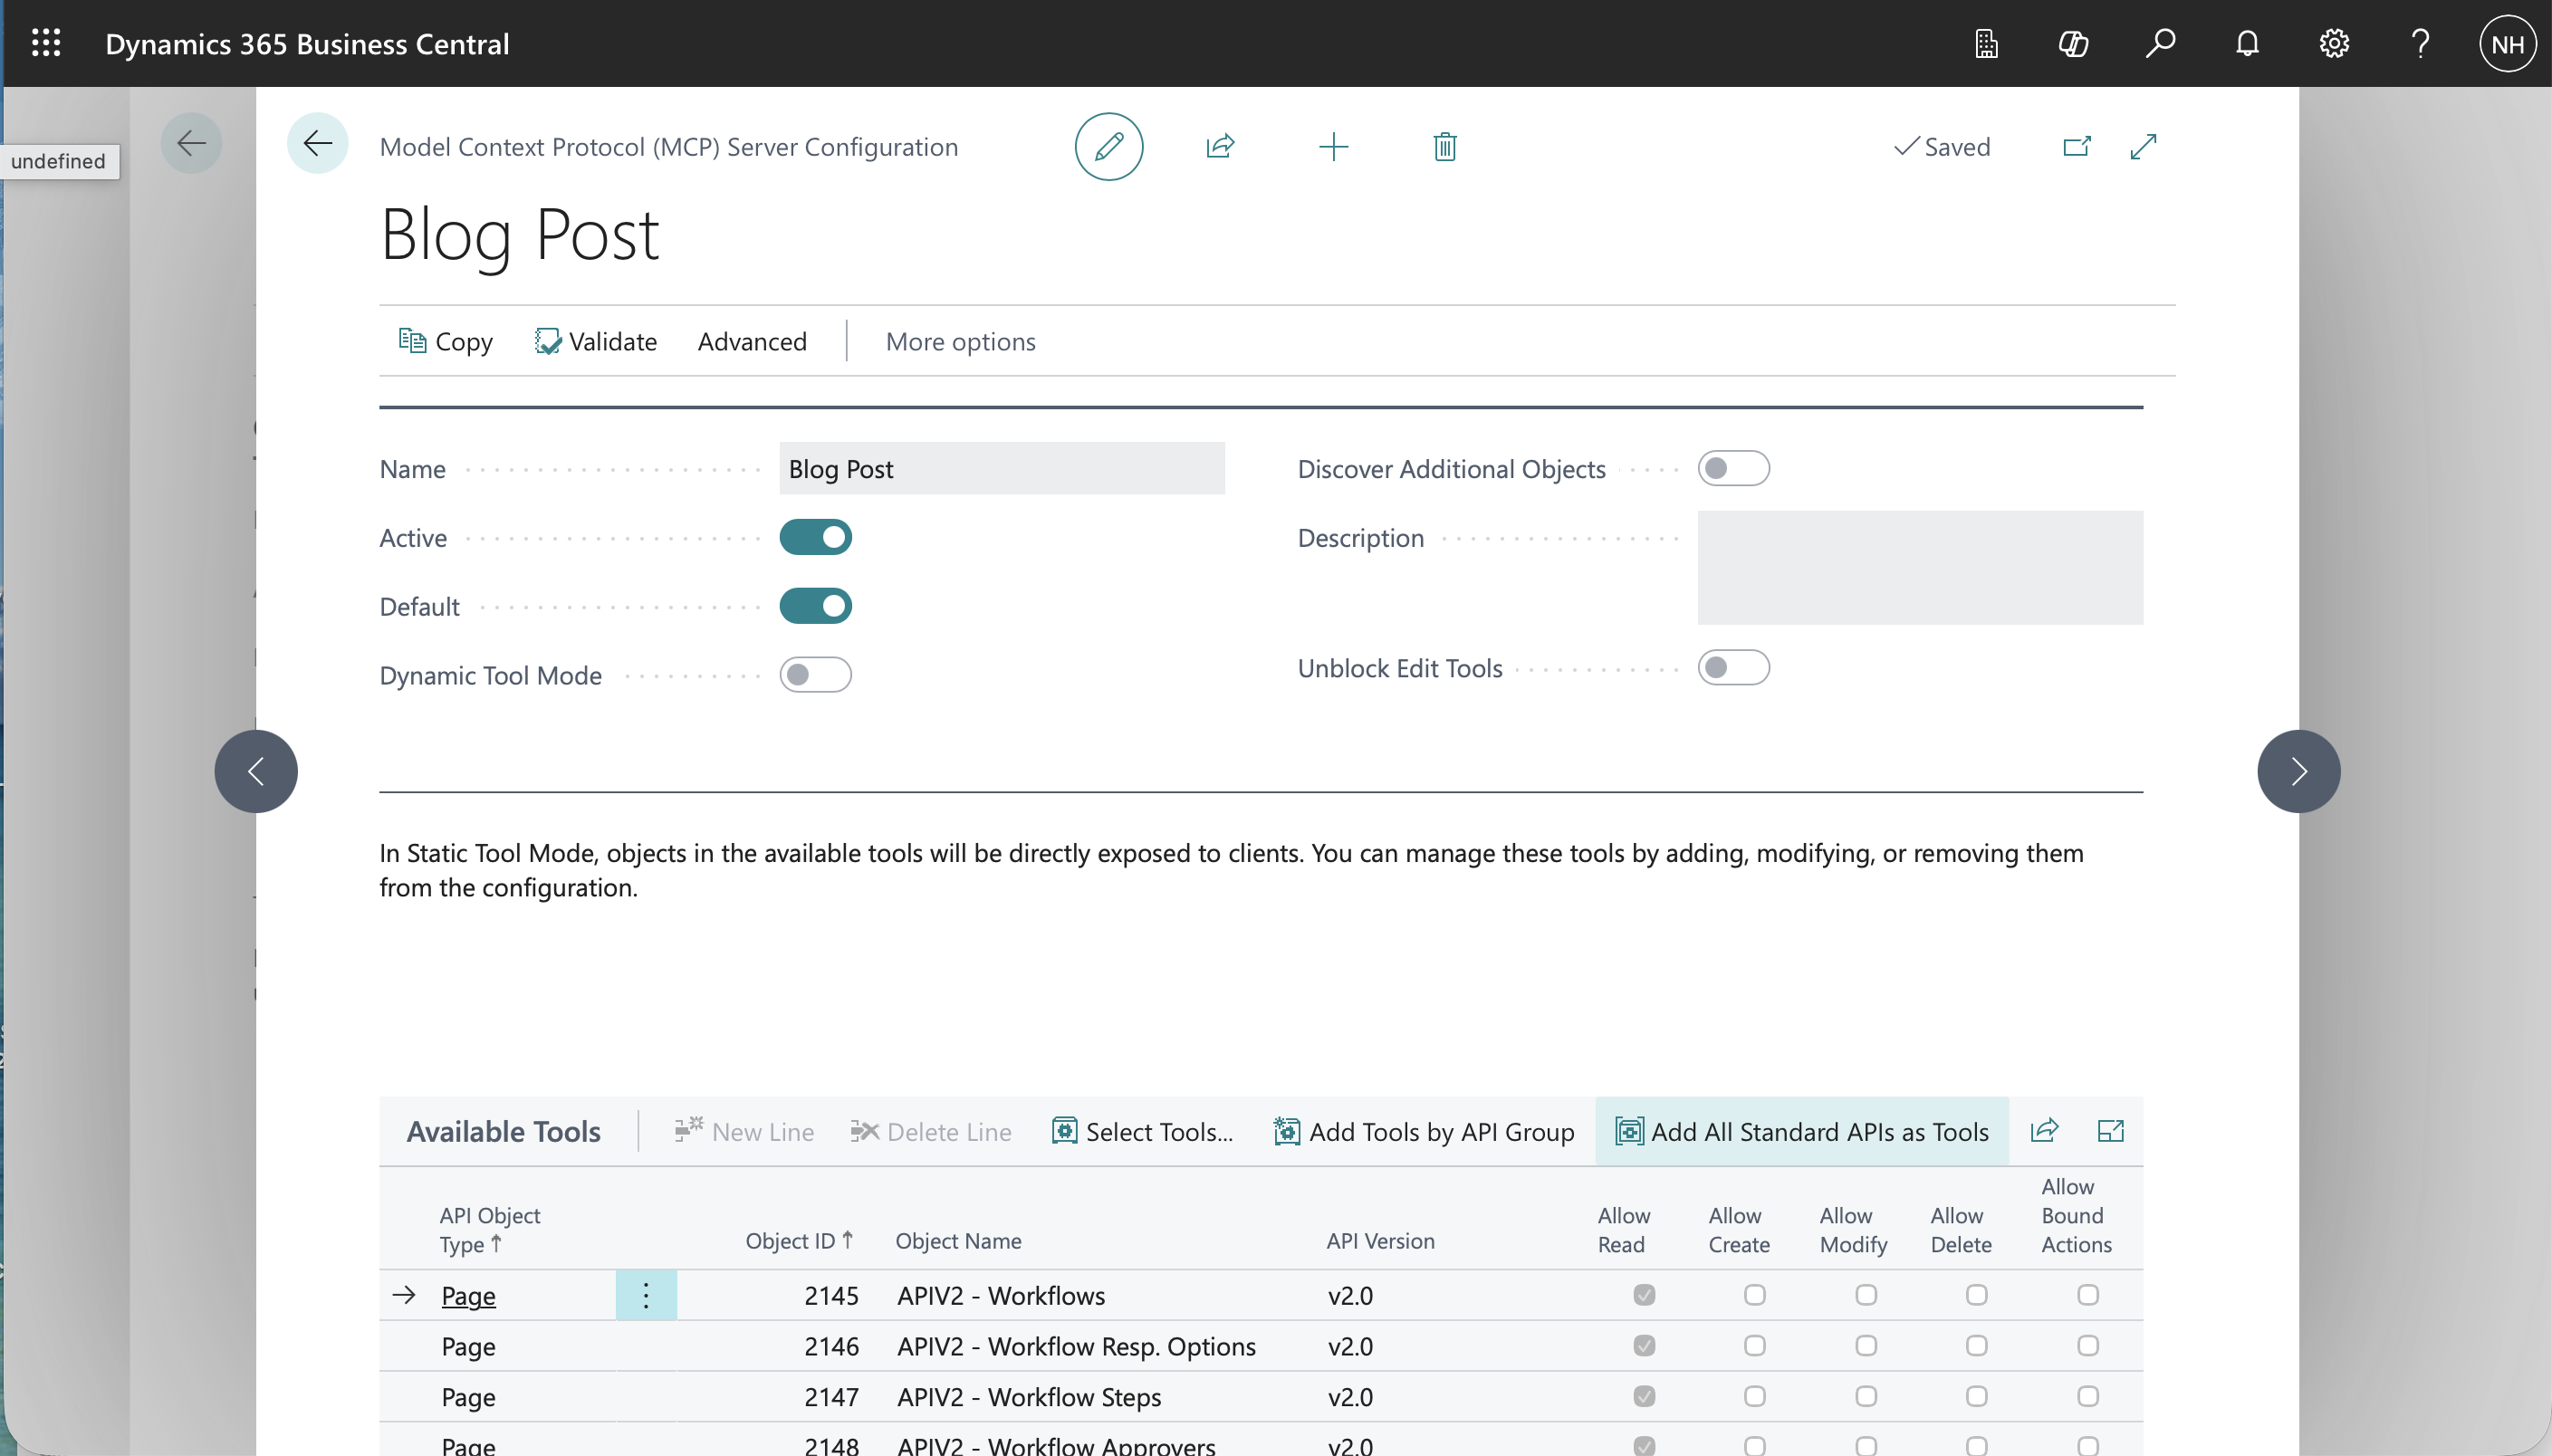Screen dimensions: 2552x1456
Task: Open the Available Tools menu heading
Action: [x=503, y=1131]
